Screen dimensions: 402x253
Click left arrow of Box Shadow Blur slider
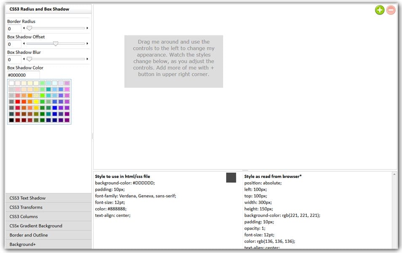point(24,59)
